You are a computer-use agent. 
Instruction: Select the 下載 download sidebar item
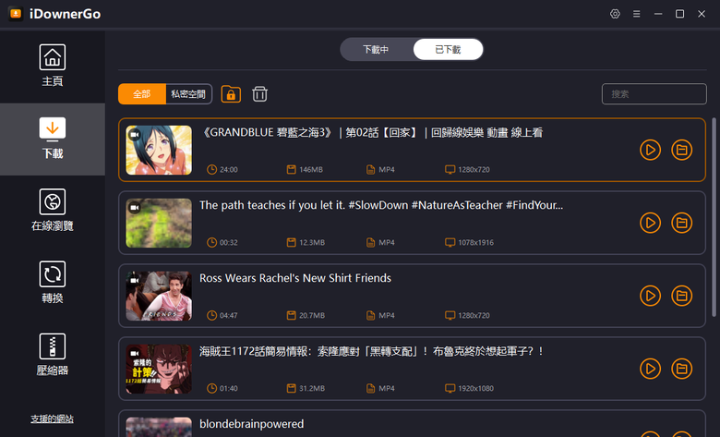coord(53,139)
